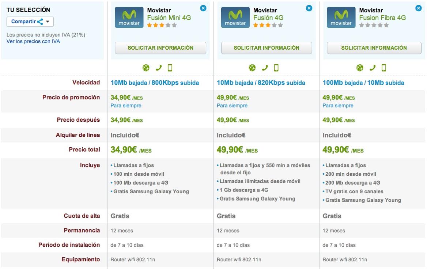Click the TU SELECCIÓN heading
427x269 pixels.
coord(28,10)
